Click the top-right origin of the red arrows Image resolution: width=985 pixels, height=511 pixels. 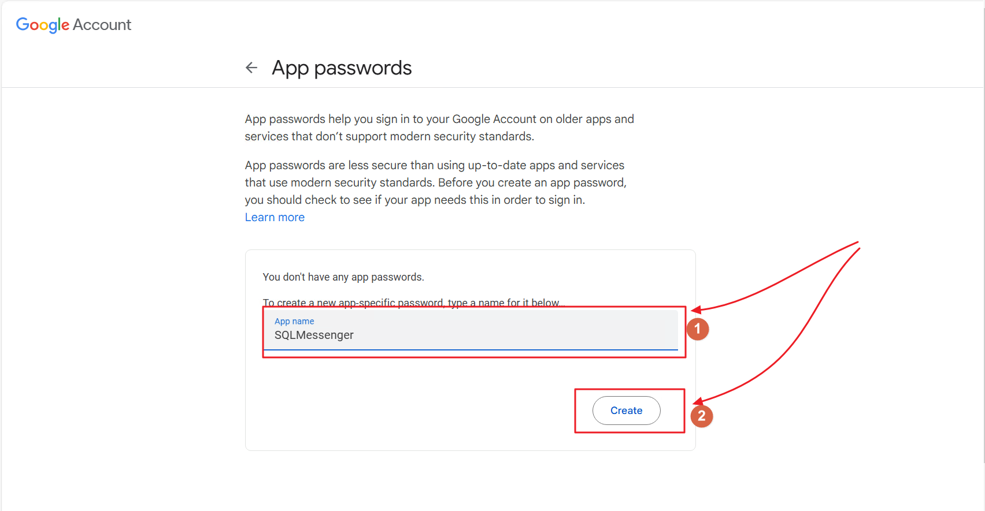[x=858, y=244]
